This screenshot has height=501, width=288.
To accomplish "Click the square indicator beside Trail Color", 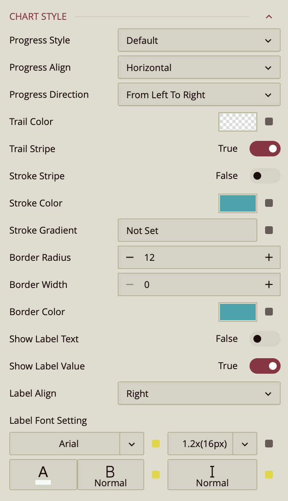I will coord(269,121).
